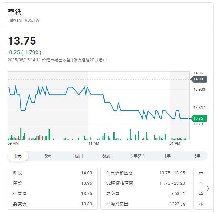Screen dimensions: 218x213
Task: Select the 今年迄今 range tab
Action: [138, 156]
